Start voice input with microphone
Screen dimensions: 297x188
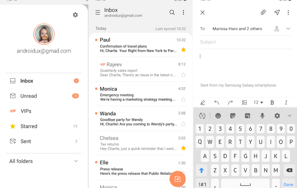[x=262, y=116]
